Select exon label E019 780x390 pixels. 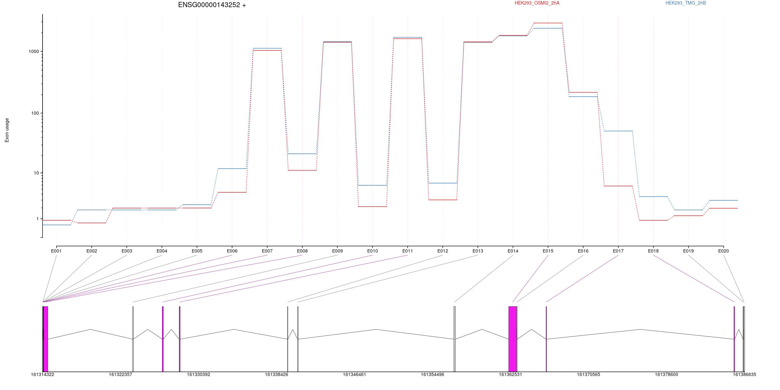tap(688, 251)
